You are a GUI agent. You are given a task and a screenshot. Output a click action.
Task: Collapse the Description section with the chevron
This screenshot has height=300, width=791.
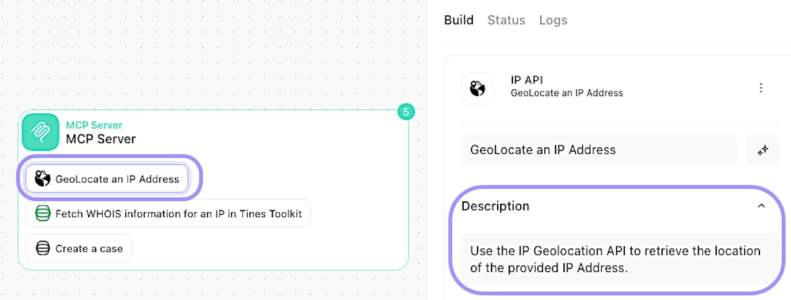pyautogui.click(x=761, y=206)
